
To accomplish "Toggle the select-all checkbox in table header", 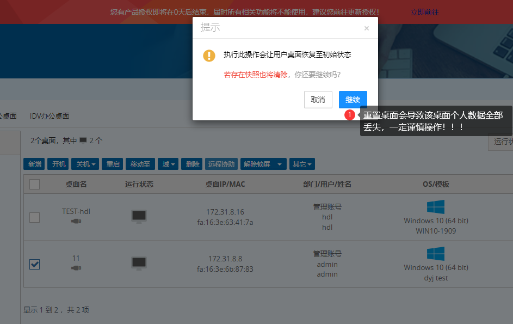I will 34,185.
